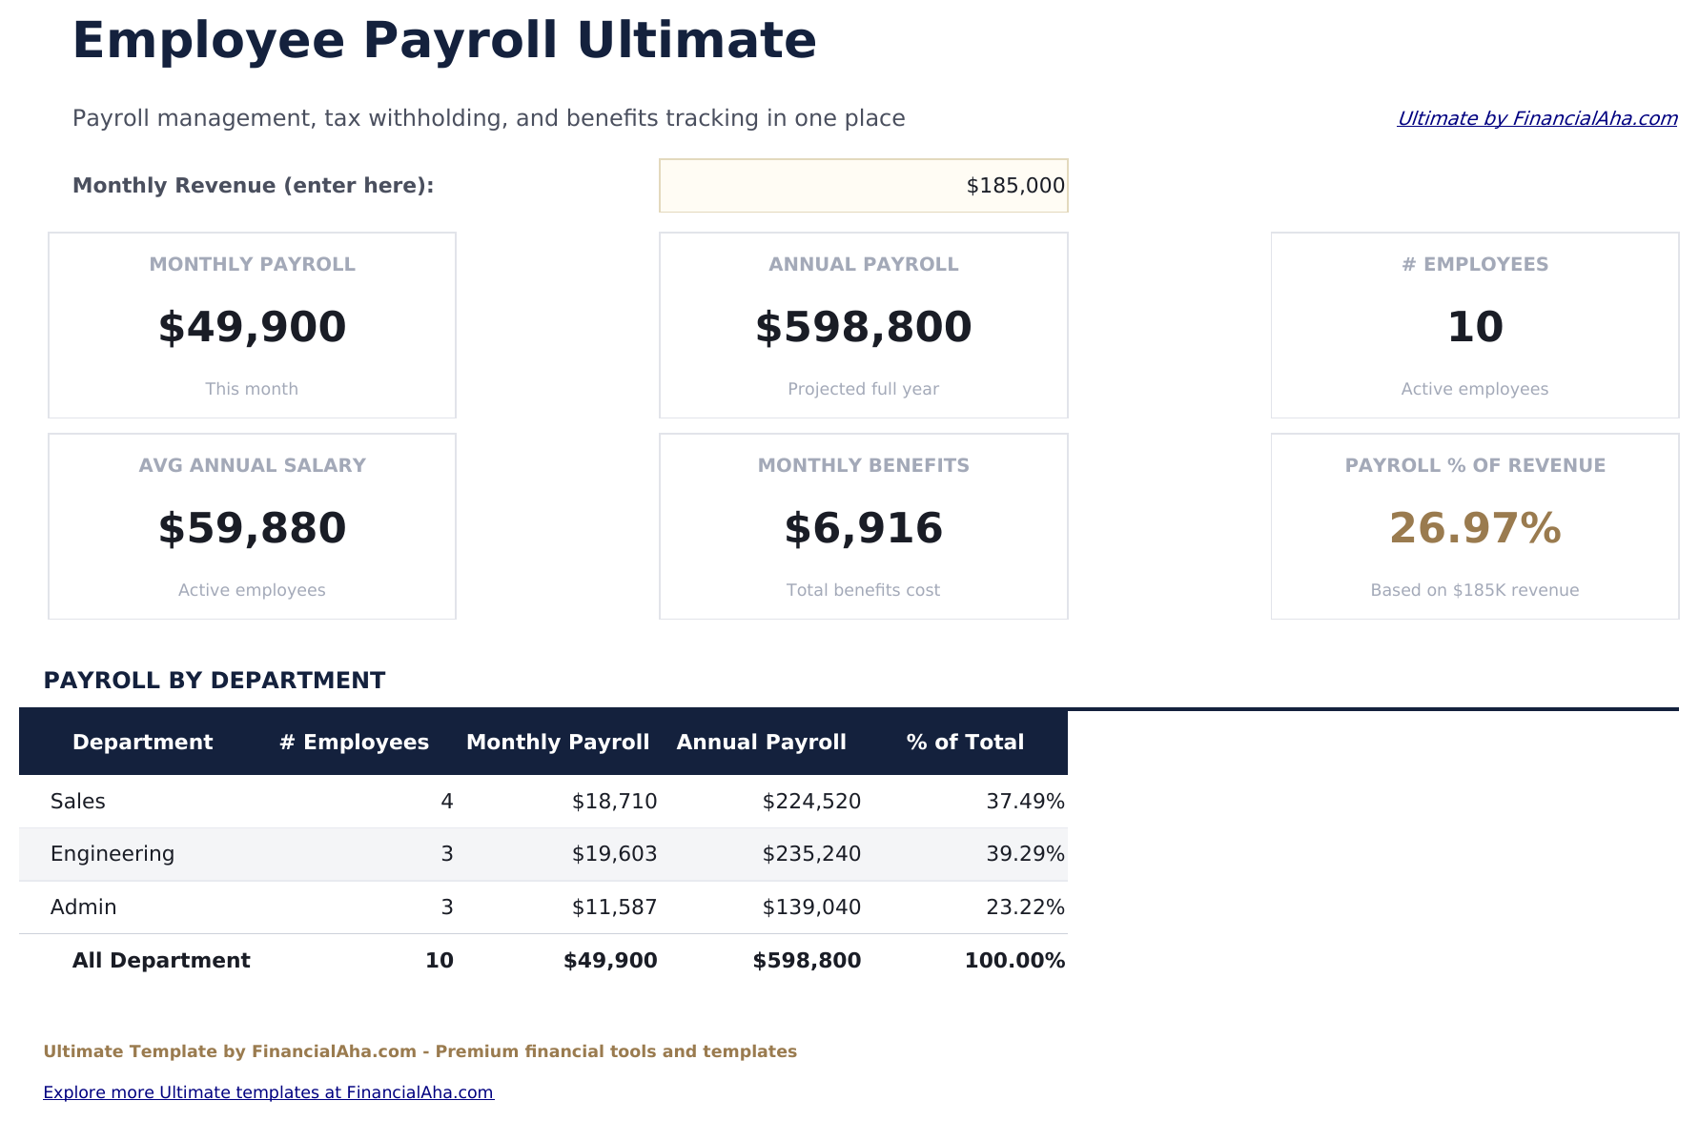Select the Monthly Payroll summary card

tap(252, 325)
